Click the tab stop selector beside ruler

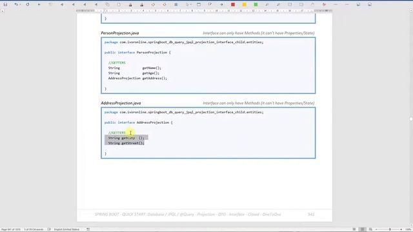click(3, 11)
